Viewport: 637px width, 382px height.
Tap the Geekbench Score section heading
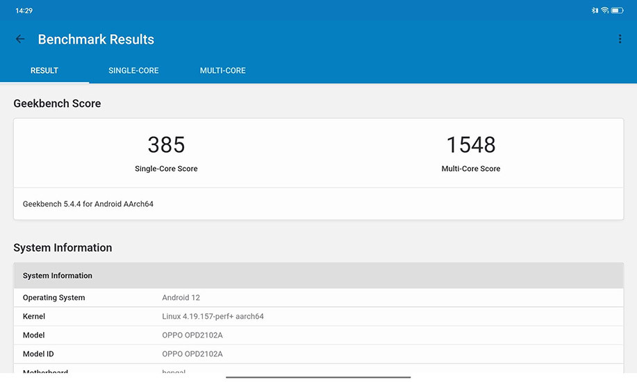point(57,103)
